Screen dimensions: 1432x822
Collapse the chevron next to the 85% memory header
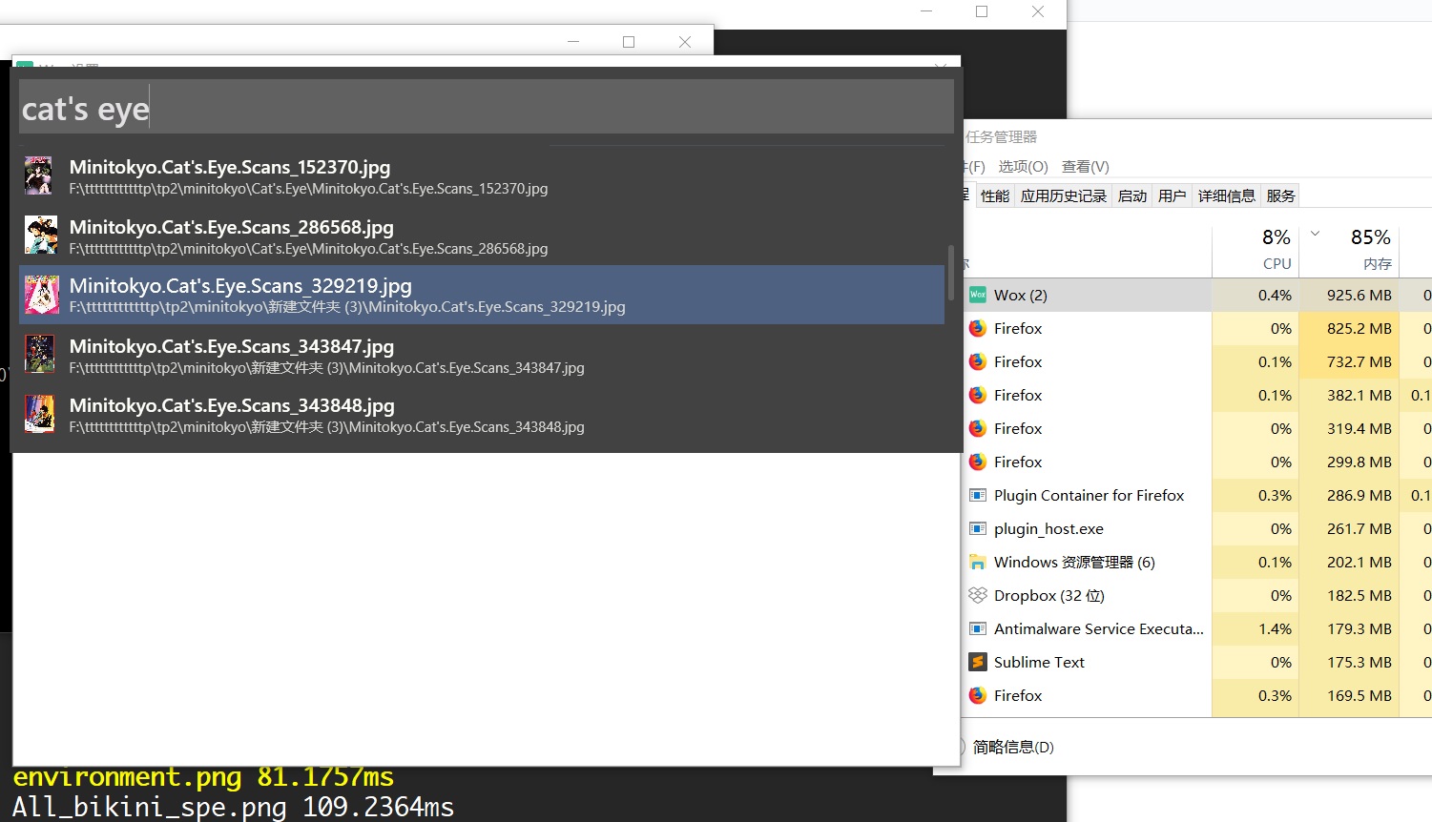[1315, 233]
